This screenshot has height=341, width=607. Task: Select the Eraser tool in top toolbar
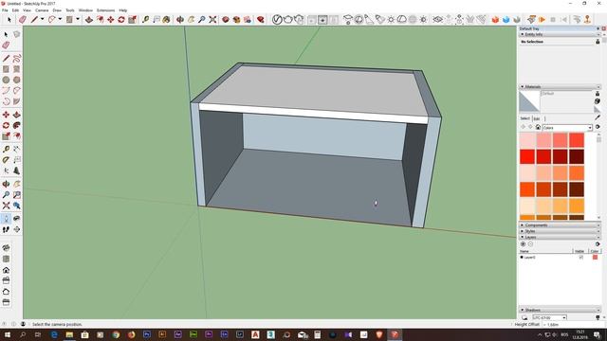pyautogui.click(x=23, y=19)
